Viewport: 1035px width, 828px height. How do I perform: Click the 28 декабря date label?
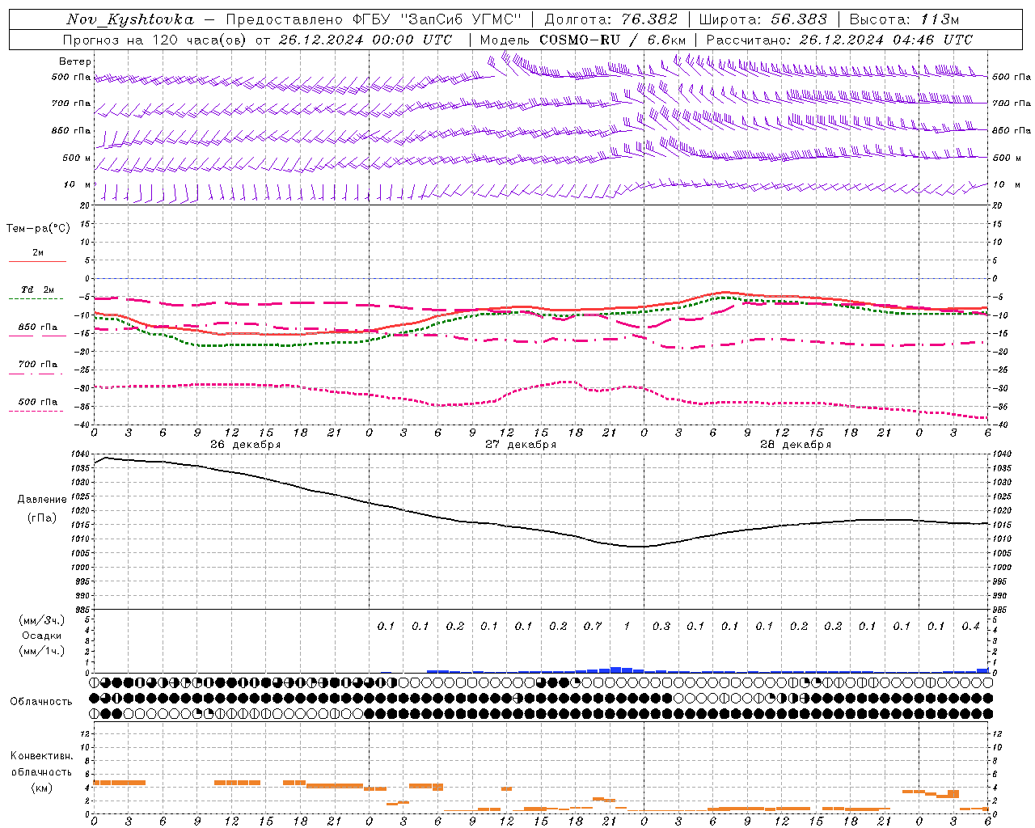click(795, 445)
